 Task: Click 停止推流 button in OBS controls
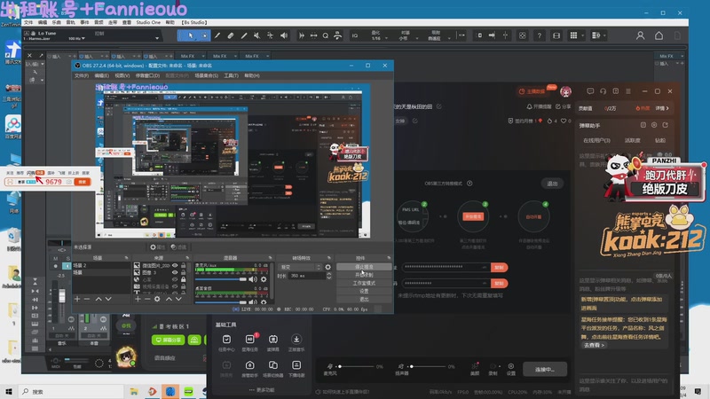(x=364, y=267)
